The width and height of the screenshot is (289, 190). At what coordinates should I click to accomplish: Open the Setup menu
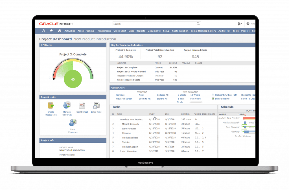166,31
